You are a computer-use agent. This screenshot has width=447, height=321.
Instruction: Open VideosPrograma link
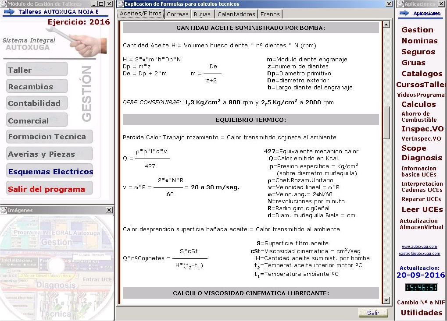click(x=421, y=95)
